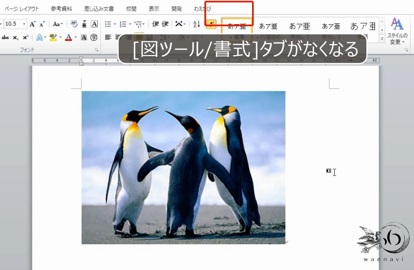Expand the full styles gallery
Viewport: 414px width, 270px height.
click(382, 39)
